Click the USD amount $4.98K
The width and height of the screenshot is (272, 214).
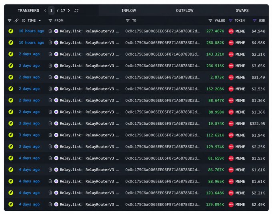[258, 43]
